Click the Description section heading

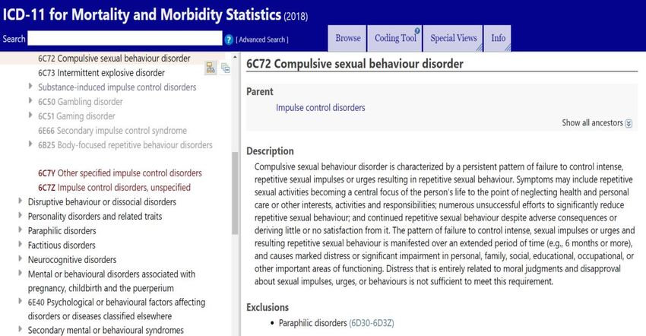pos(270,151)
